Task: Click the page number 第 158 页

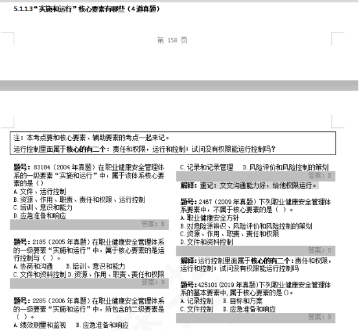Action: 172,40
